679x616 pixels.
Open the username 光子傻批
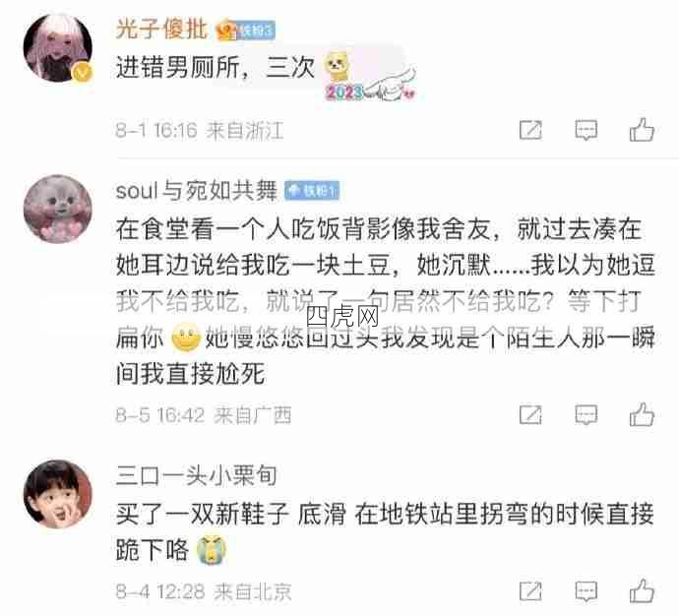click(162, 29)
